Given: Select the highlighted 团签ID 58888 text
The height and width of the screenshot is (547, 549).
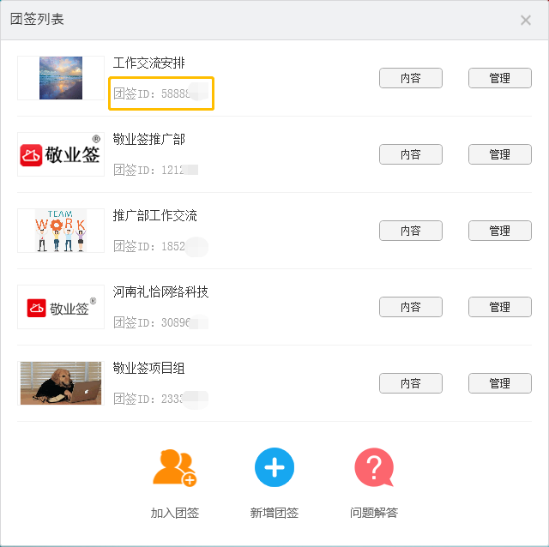Looking at the screenshot, I should click(160, 93).
